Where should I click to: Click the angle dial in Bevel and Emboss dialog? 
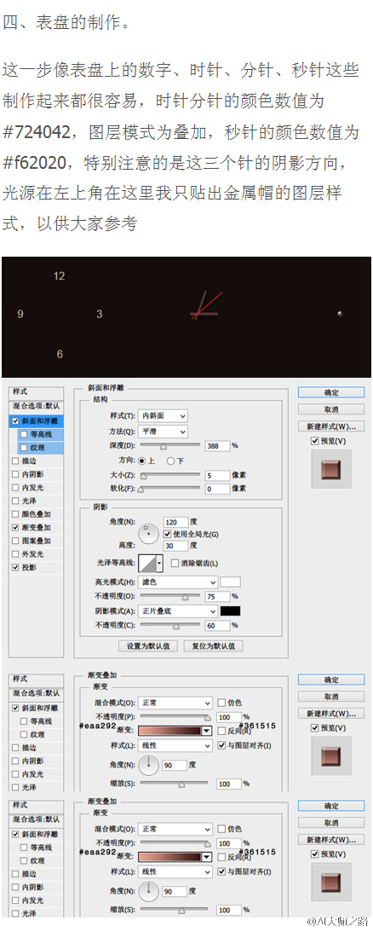(148, 533)
